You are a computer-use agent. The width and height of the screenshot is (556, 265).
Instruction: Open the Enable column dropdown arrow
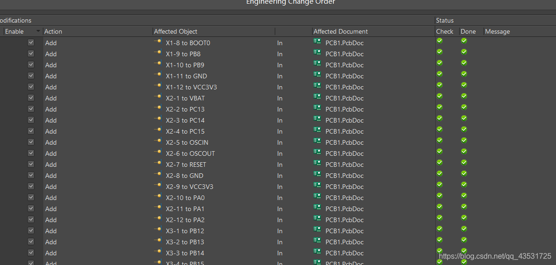pyautogui.click(x=38, y=31)
